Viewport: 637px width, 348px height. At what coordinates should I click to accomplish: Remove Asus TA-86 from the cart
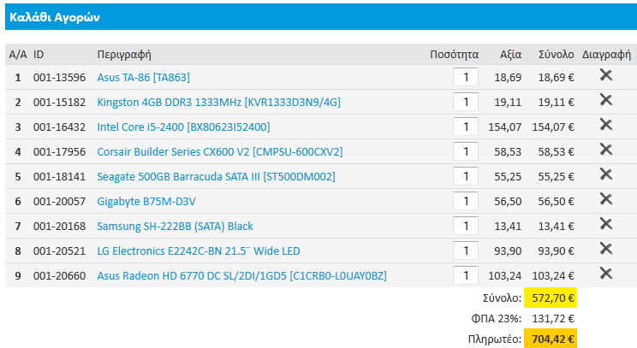605,75
